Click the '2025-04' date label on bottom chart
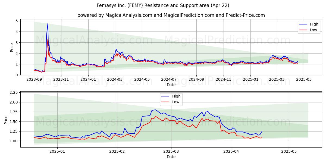 [x=231, y=152]
